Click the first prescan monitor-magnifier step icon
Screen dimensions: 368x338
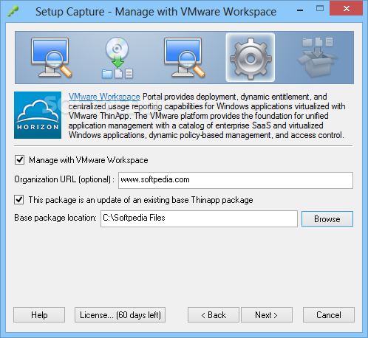click(51, 58)
